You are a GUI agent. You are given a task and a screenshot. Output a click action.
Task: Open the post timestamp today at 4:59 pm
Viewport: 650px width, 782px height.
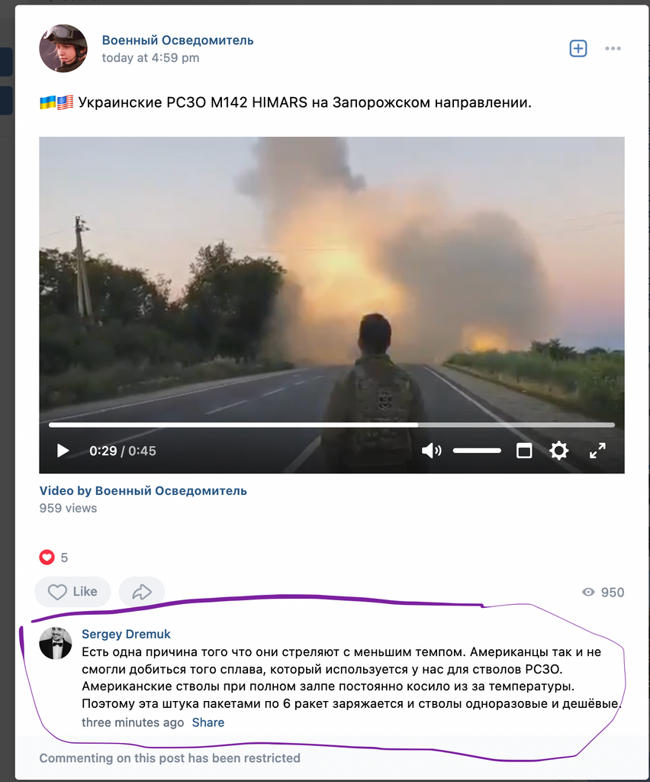pos(150,58)
